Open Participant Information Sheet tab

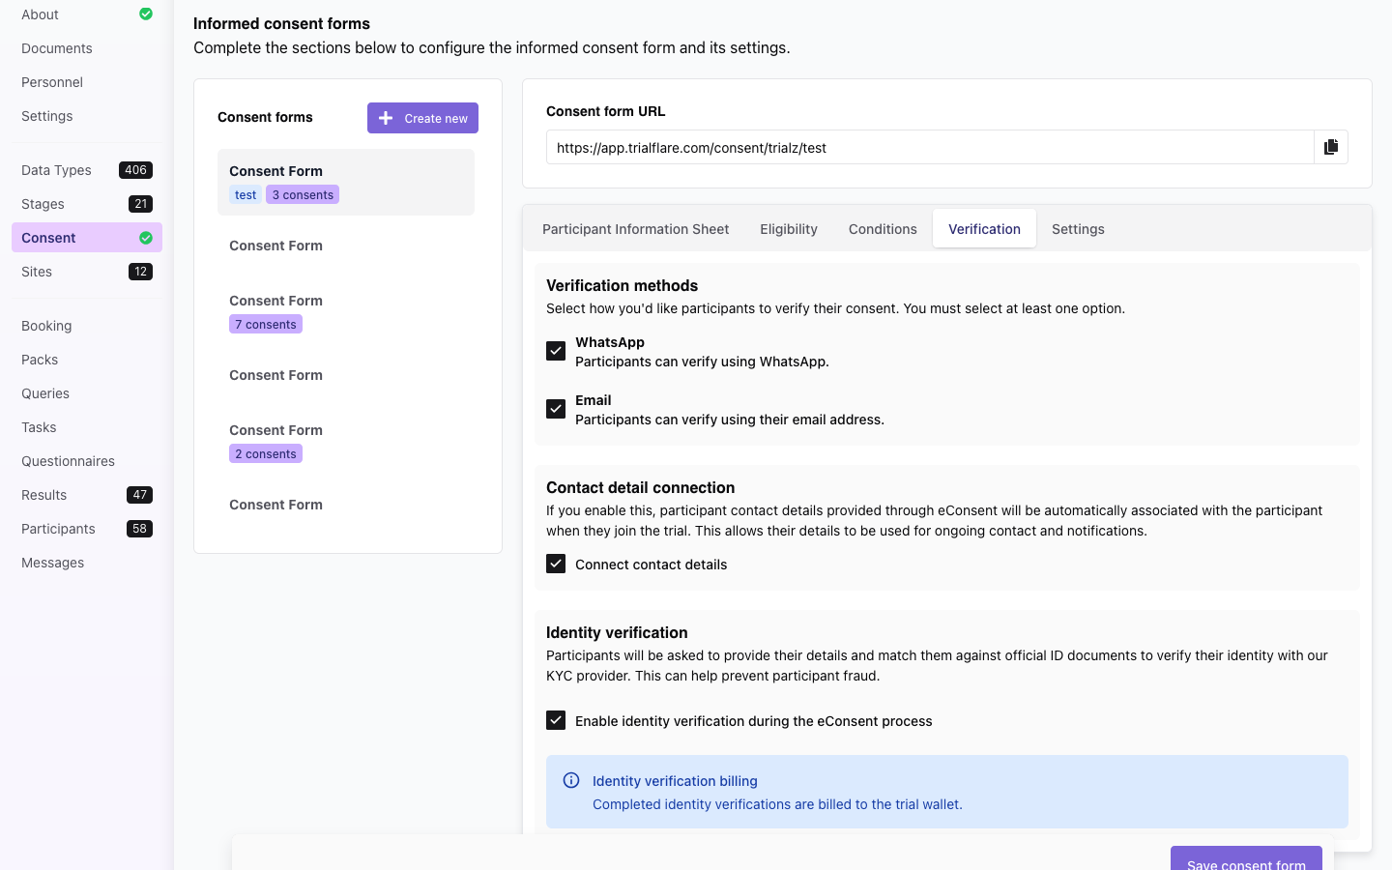[x=636, y=229]
